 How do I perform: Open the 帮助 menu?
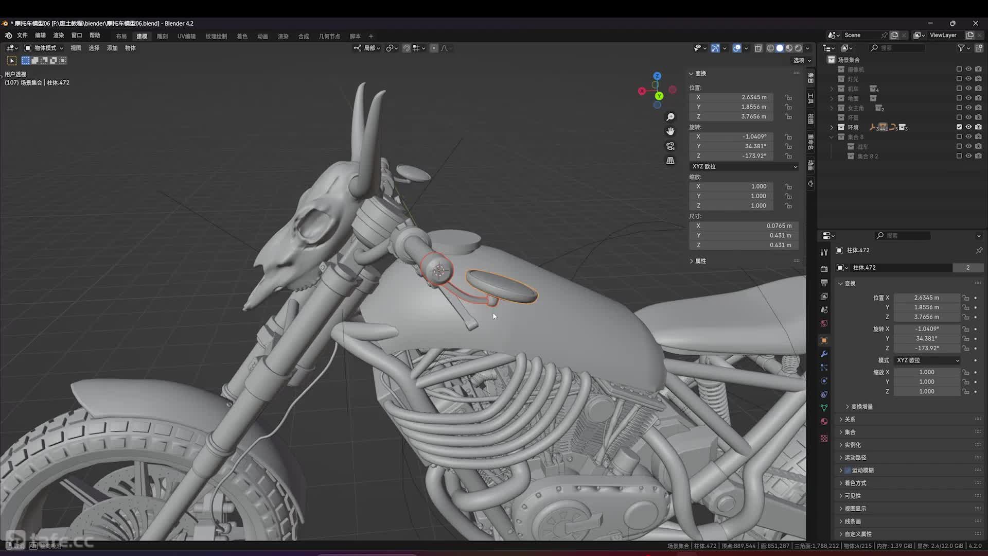tap(95, 36)
